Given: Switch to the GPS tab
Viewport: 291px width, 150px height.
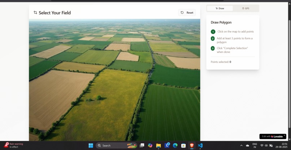Looking at the screenshot, I should click(246, 8).
